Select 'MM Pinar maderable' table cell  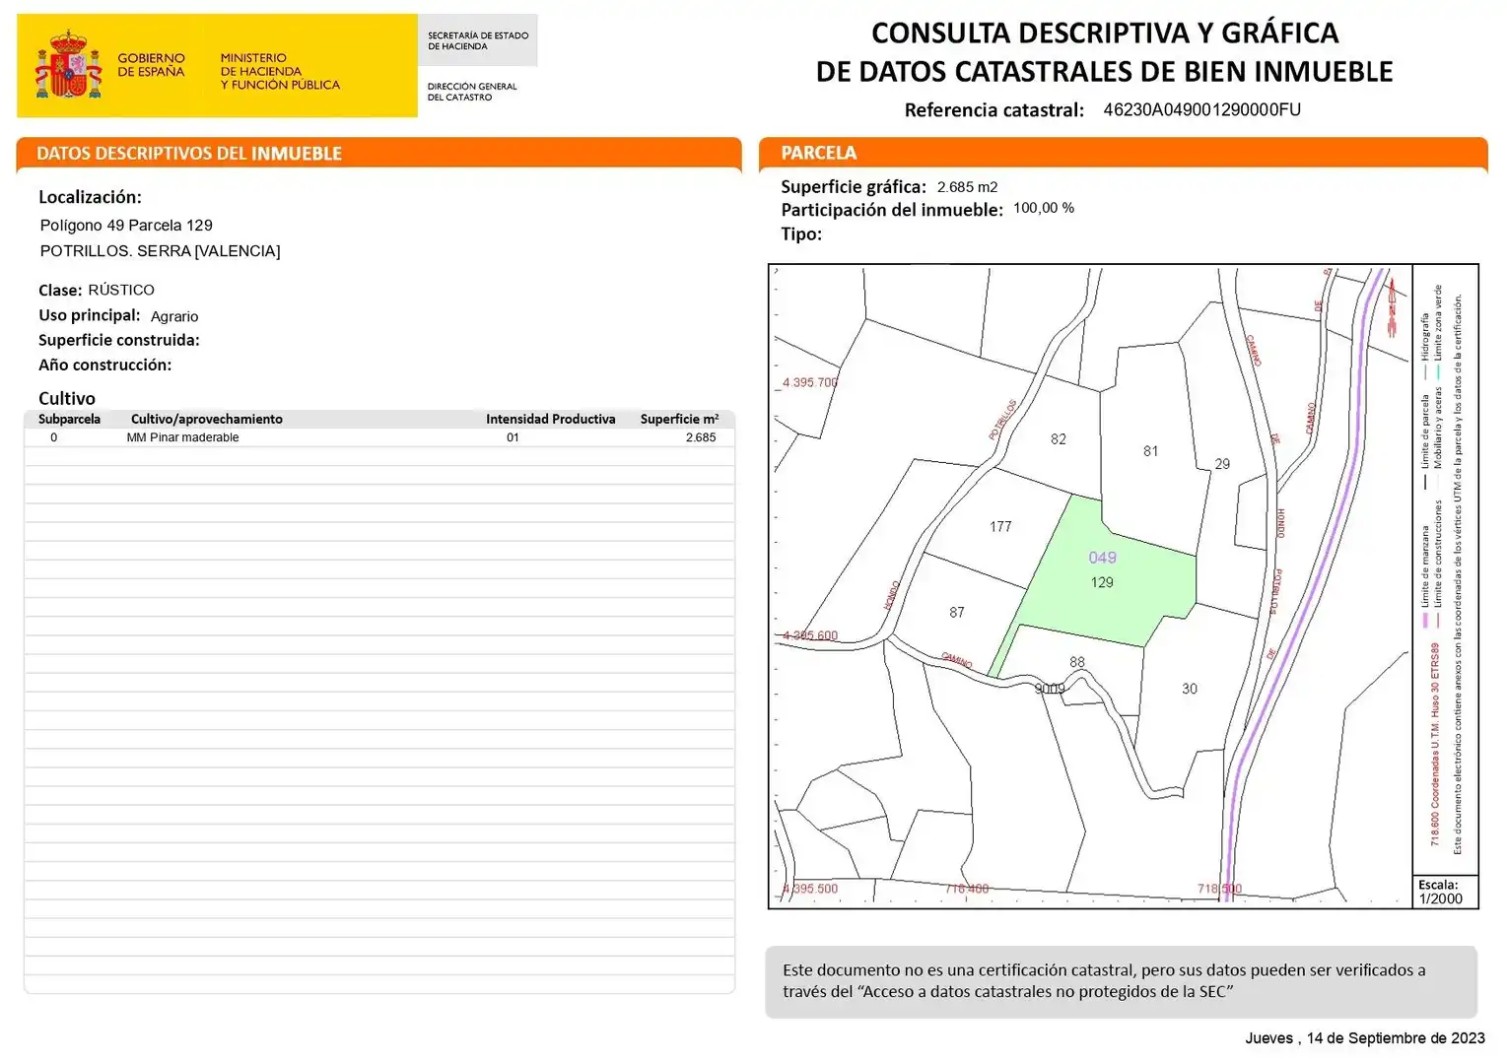pyautogui.click(x=182, y=437)
